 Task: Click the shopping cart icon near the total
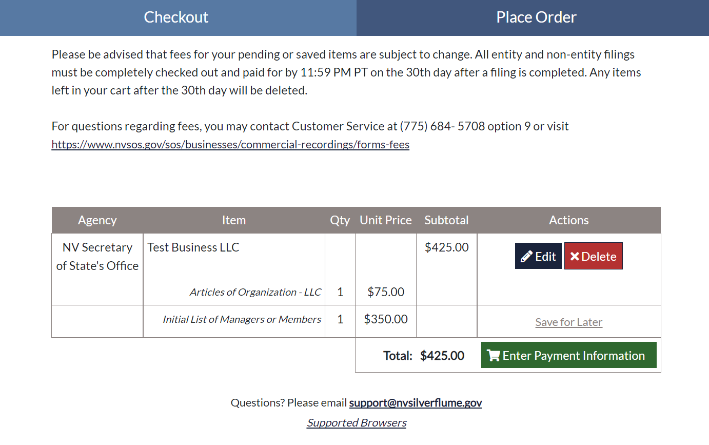(494, 356)
